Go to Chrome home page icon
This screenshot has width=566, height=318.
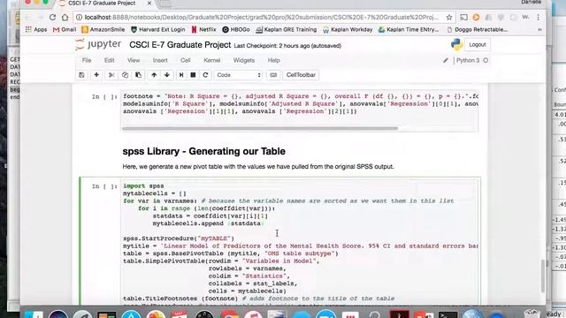click(x=65, y=17)
